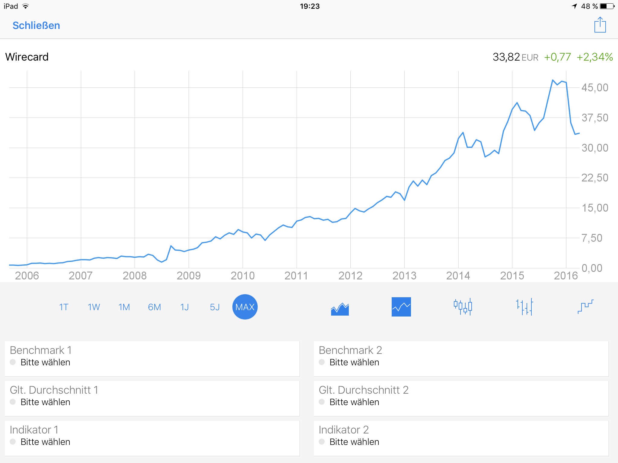This screenshot has width=618, height=463.
Task: Open Indikator 2 selection list
Action: click(x=461, y=438)
